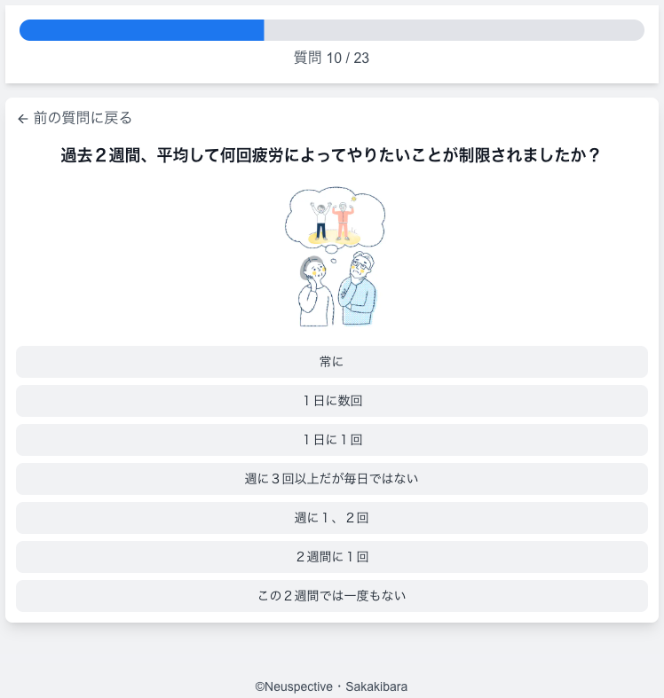Select 週に3回以上だが毎日ではない
This screenshot has width=664, height=698.
coord(332,479)
